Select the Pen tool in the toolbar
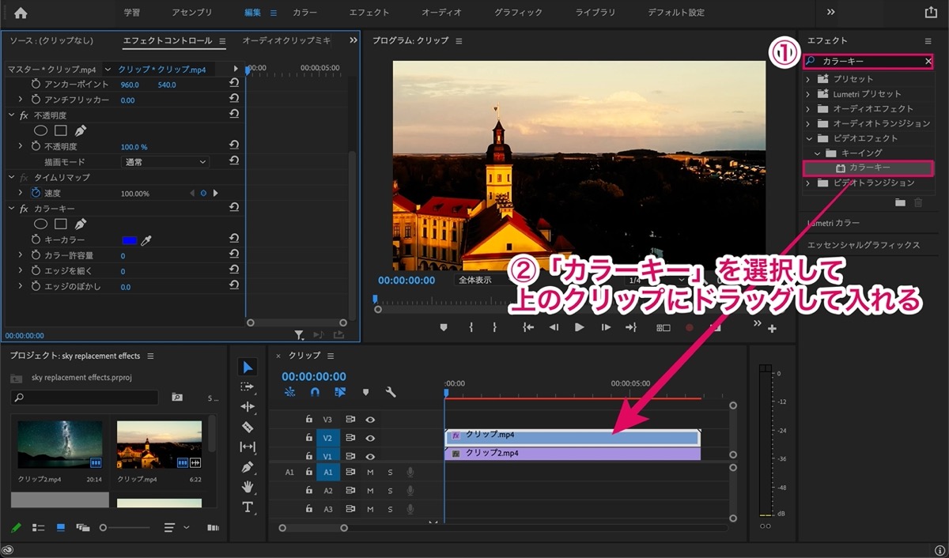The height and width of the screenshot is (558, 949). click(x=248, y=467)
